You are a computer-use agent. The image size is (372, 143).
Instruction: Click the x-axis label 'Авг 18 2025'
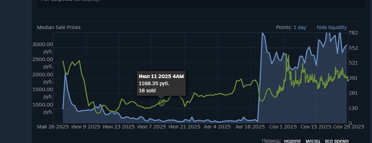point(250,127)
